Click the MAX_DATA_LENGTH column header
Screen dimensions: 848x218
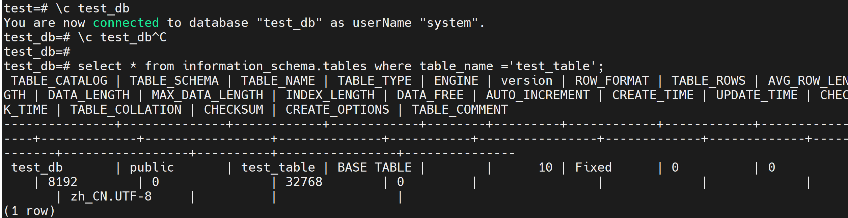pyautogui.click(x=207, y=95)
